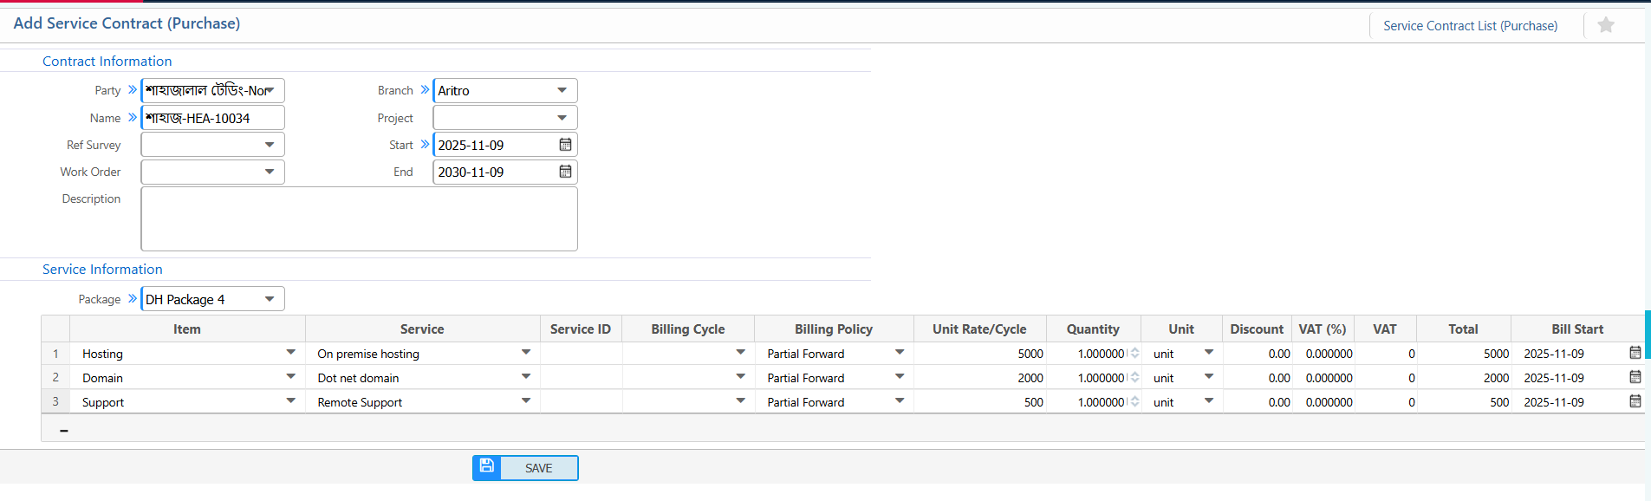Open Bill Start calendar for Hosting row

click(x=1635, y=353)
